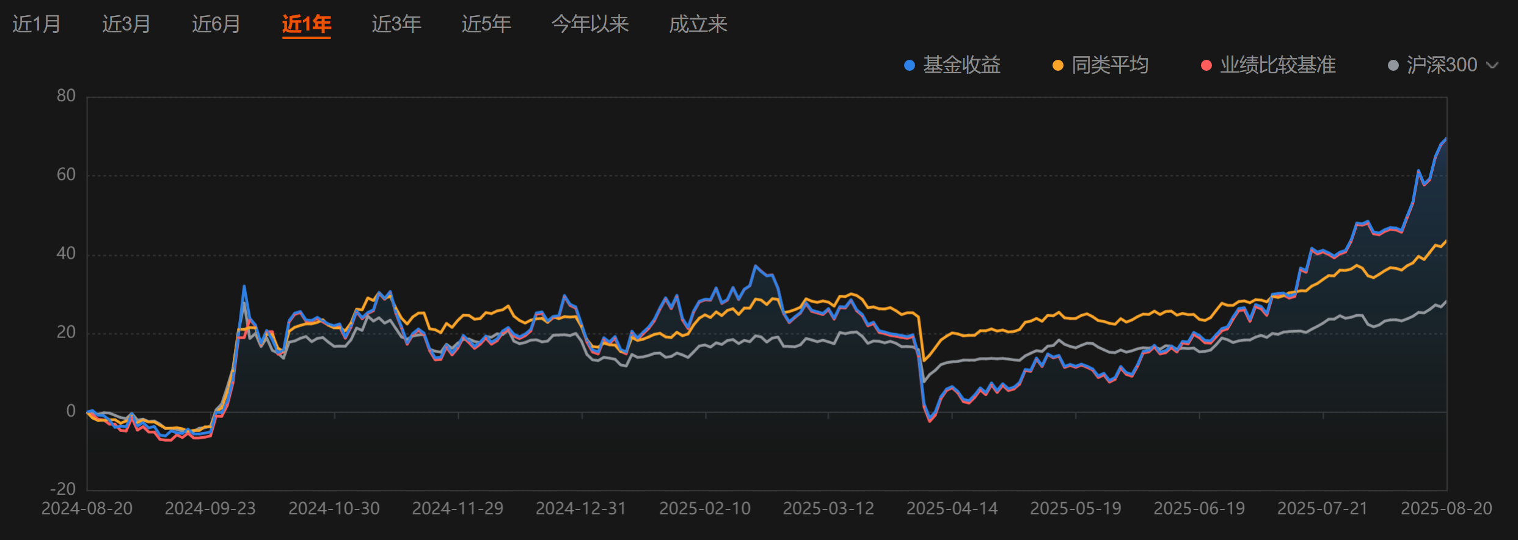This screenshot has height=540, width=1518.
Task: Open the 近6月 range tab
Action: [x=216, y=24]
